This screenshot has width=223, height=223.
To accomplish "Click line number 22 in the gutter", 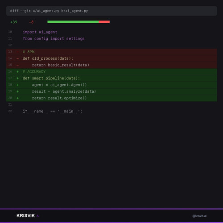I will (x=10, y=111).
